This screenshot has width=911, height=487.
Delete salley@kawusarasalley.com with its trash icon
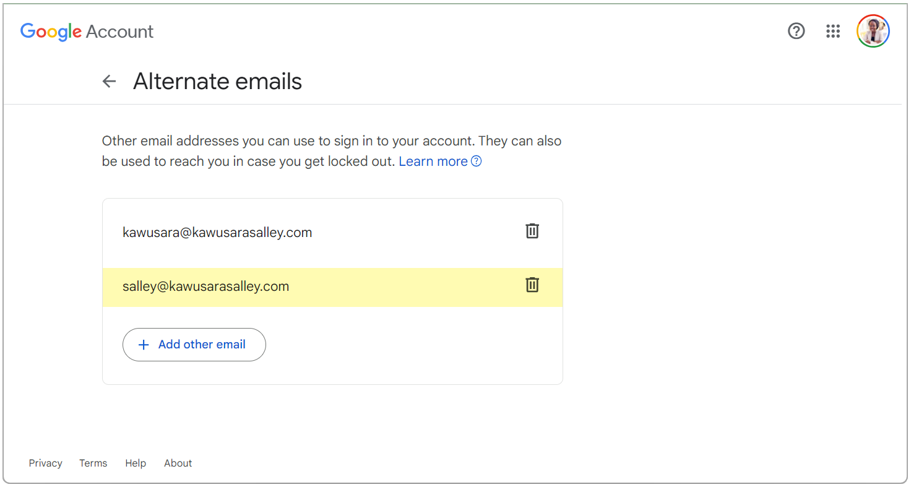tap(532, 285)
